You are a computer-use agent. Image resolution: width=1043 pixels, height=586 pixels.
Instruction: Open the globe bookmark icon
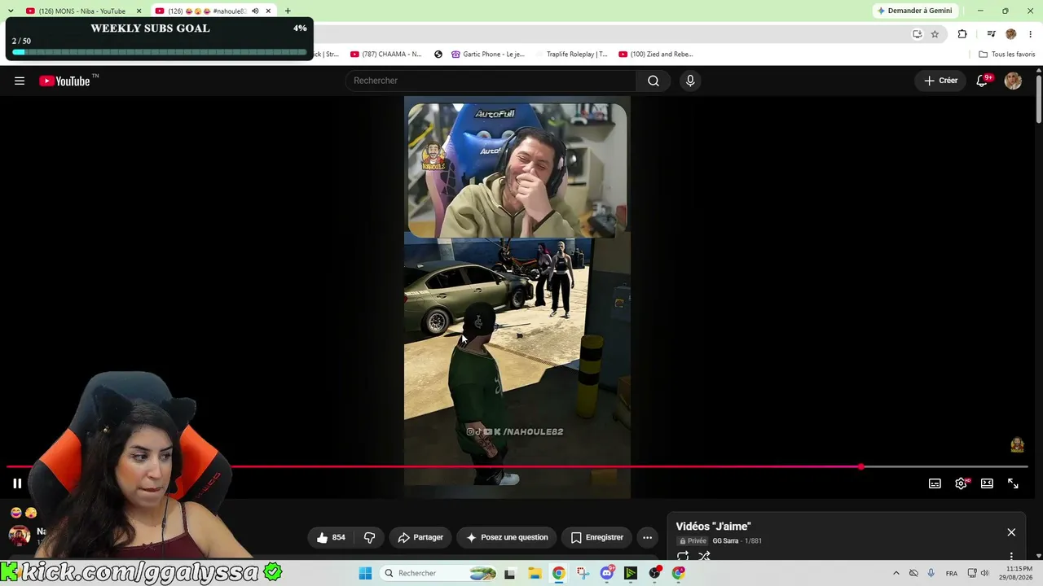[x=438, y=55]
